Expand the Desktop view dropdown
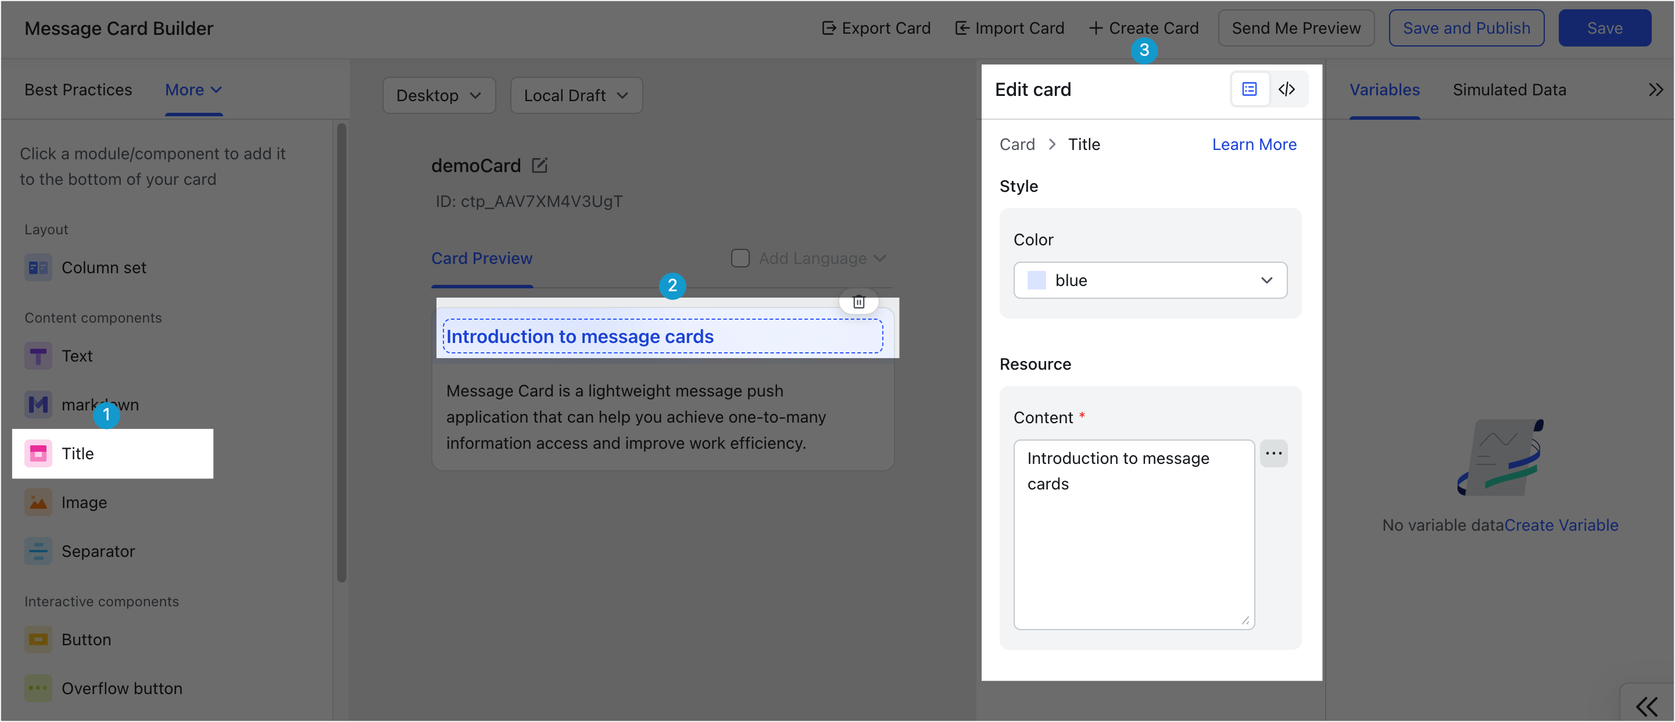Viewport: 1675px width, 722px height. coord(439,95)
